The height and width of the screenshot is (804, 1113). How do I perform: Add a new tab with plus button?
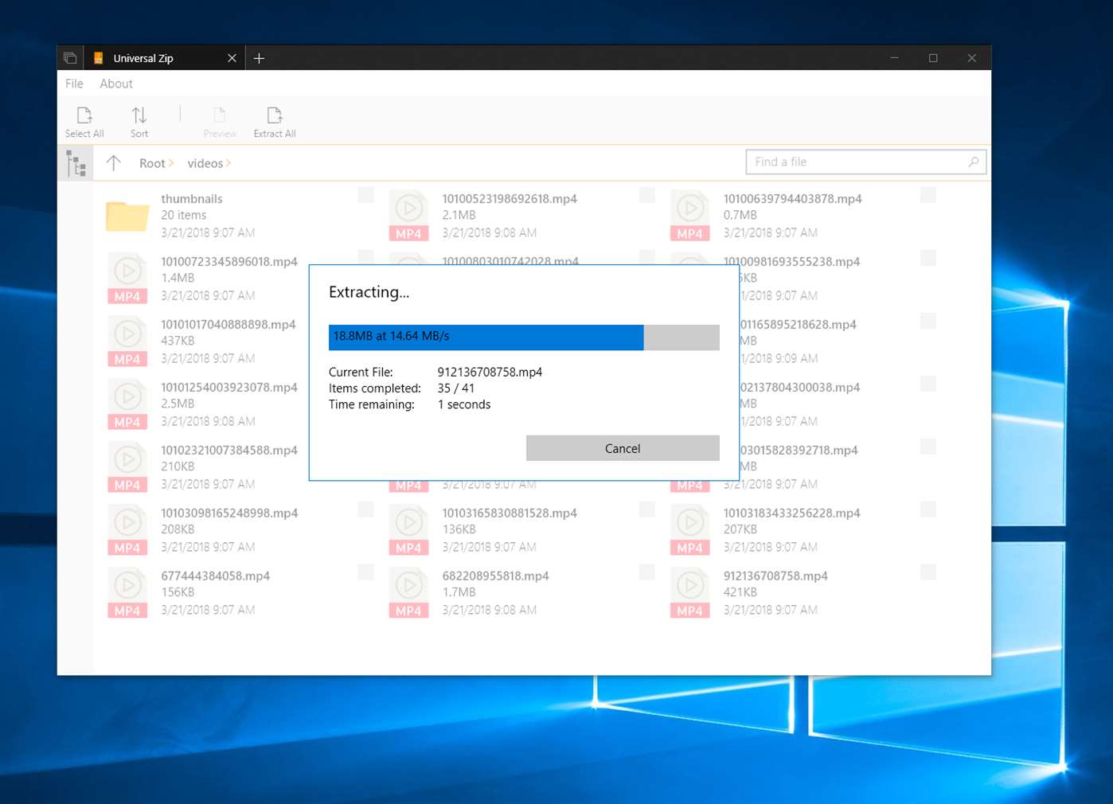(259, 58)
